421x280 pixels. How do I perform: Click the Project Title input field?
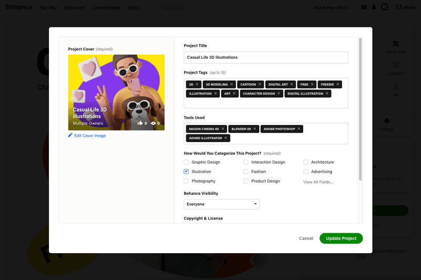point(266,57)
